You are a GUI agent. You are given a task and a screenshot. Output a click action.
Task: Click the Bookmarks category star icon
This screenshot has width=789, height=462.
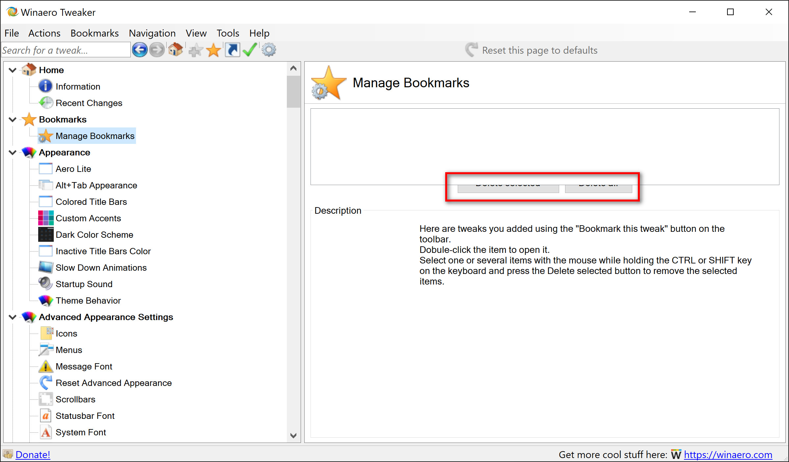click(29, 119)
